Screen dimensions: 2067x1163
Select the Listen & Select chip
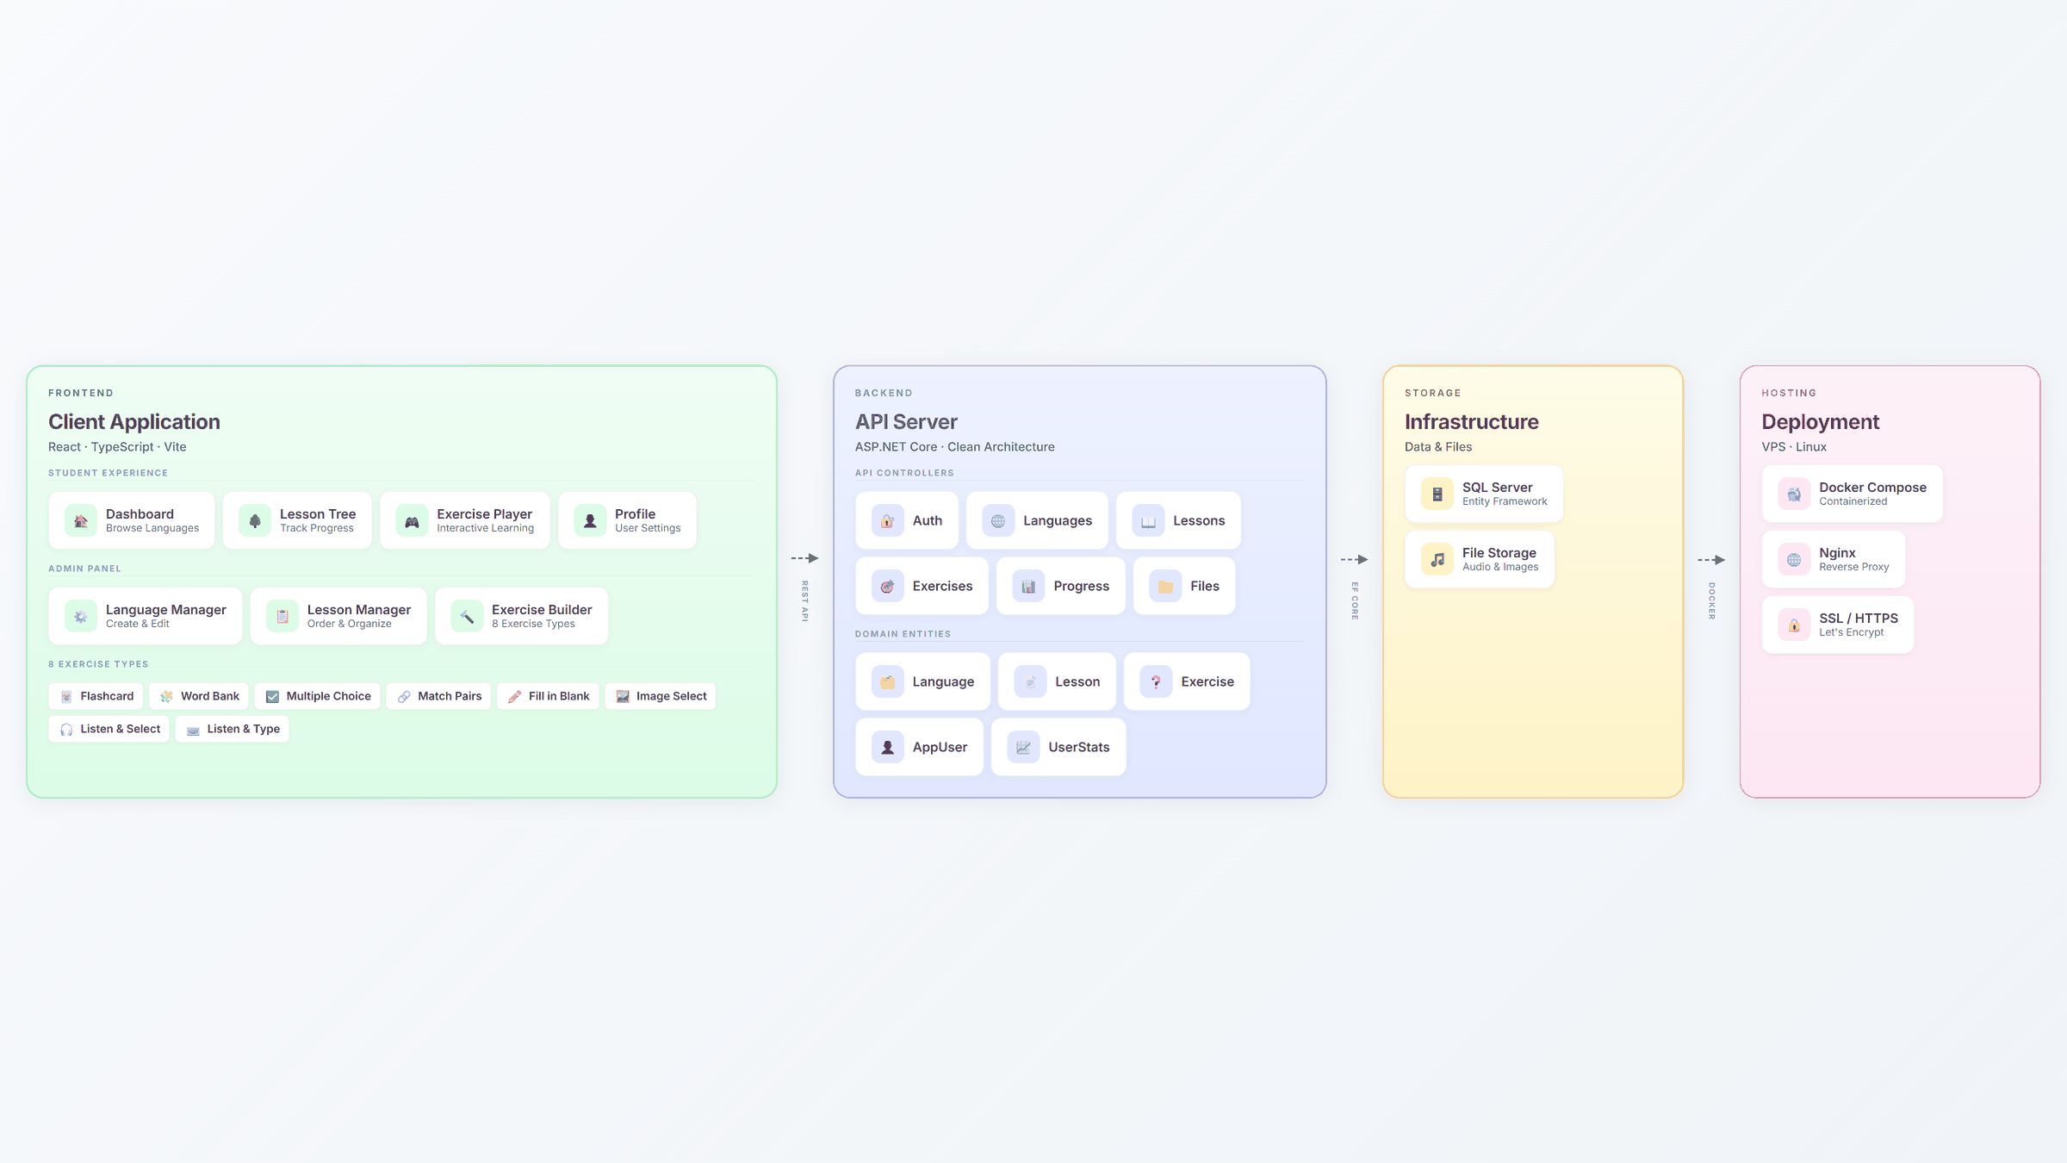coord(109,729)
